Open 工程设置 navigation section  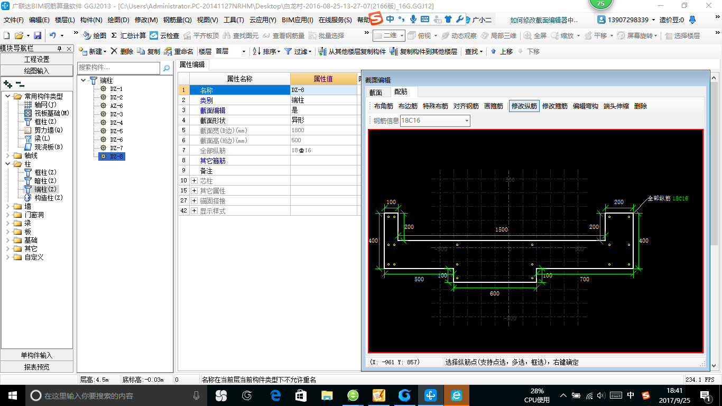[x=36, y=59]
